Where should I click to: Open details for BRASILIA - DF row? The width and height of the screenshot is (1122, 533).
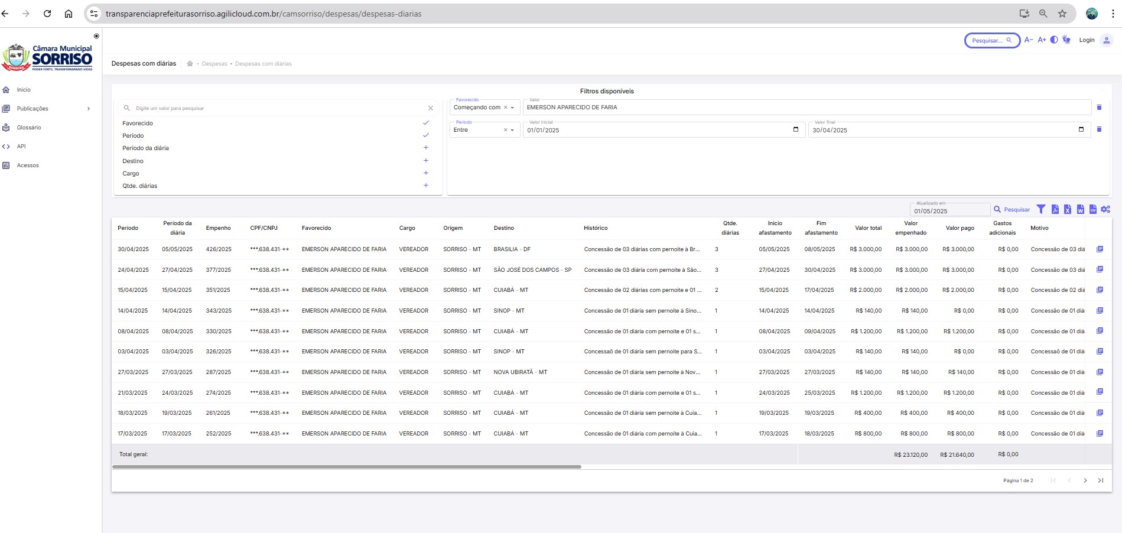pos(1100,249)
